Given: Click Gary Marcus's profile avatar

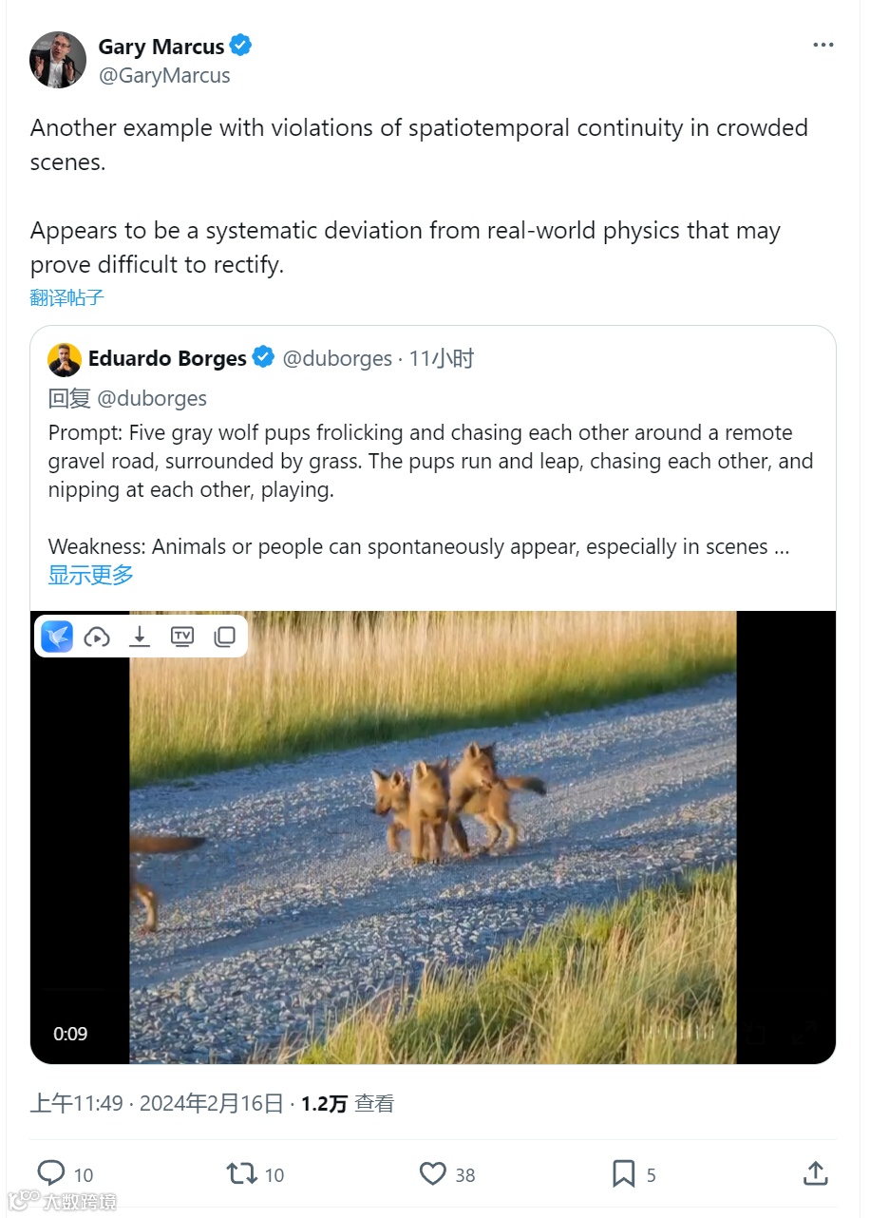Looking at the screenshot, I should [x=58, y=60].
